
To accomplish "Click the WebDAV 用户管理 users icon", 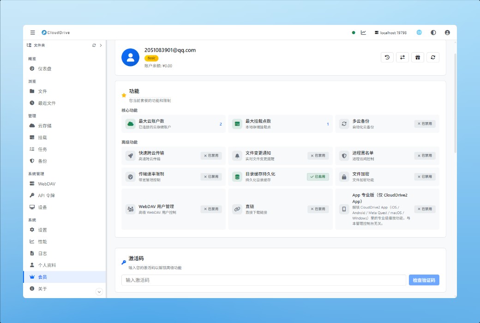I will [131, 209].
